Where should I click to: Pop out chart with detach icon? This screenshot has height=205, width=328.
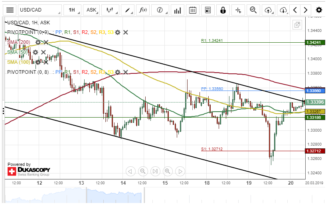pos(297,25)
